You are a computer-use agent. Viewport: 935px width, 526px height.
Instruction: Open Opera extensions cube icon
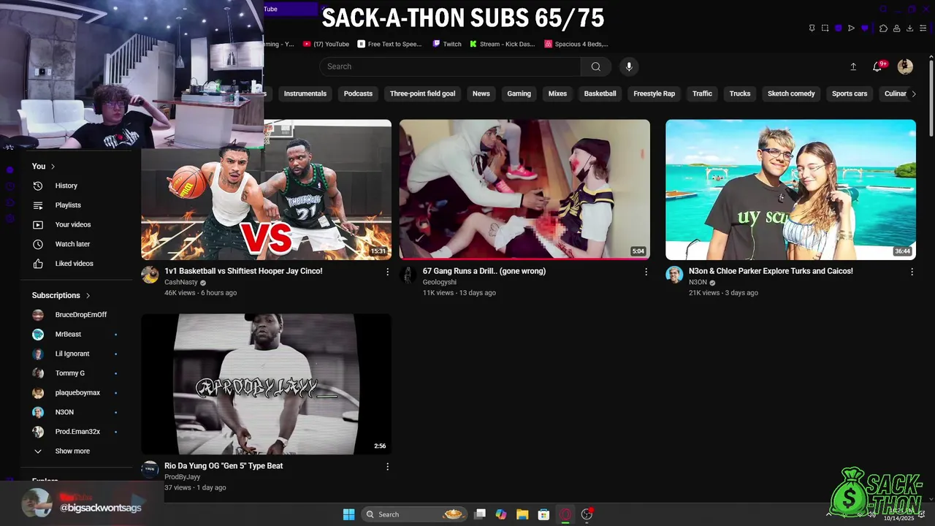(x=883, y=28)
